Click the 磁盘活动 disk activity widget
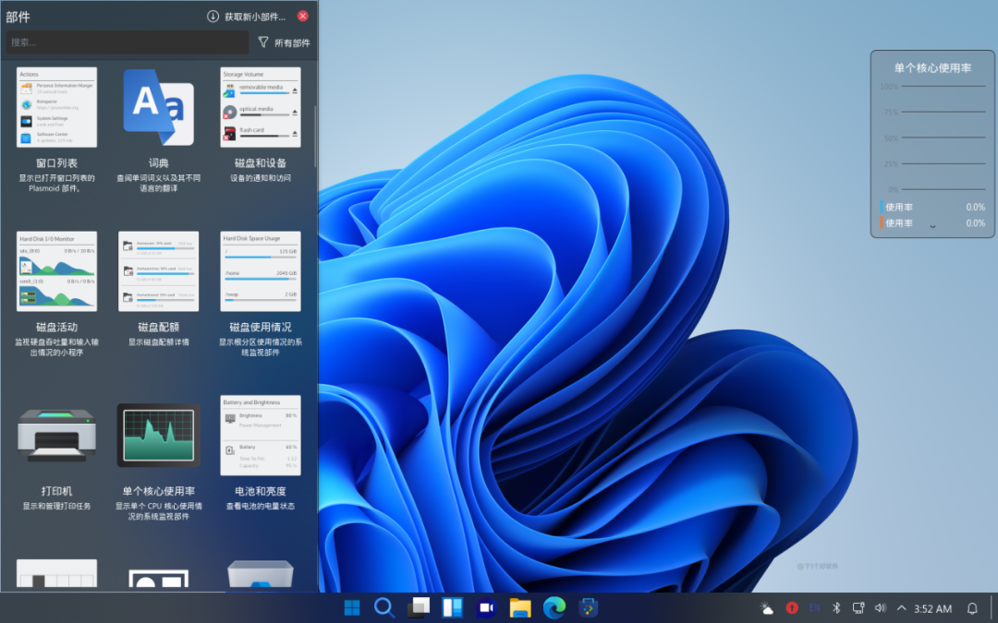The width and height of the screenshot is (998, 623). click(56, 270)
